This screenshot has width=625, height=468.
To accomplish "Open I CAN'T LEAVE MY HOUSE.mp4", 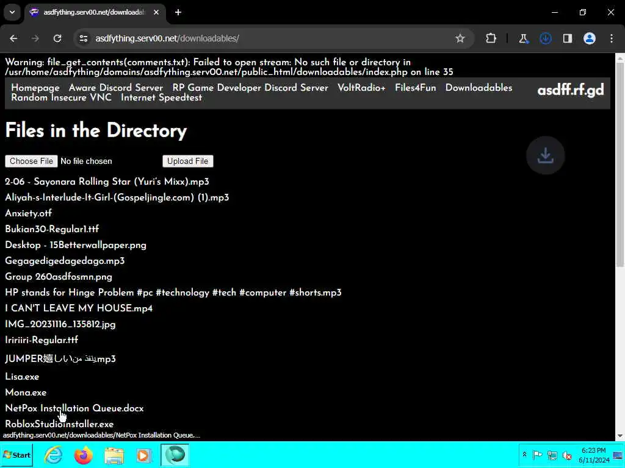I will pos(79,308).
